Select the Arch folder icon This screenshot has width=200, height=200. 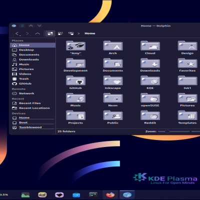113,45
